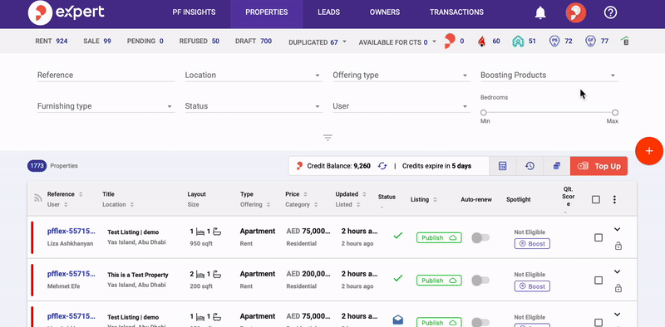Filter by Rent 924
Screen dimensions: 665x327
point(52,41)
